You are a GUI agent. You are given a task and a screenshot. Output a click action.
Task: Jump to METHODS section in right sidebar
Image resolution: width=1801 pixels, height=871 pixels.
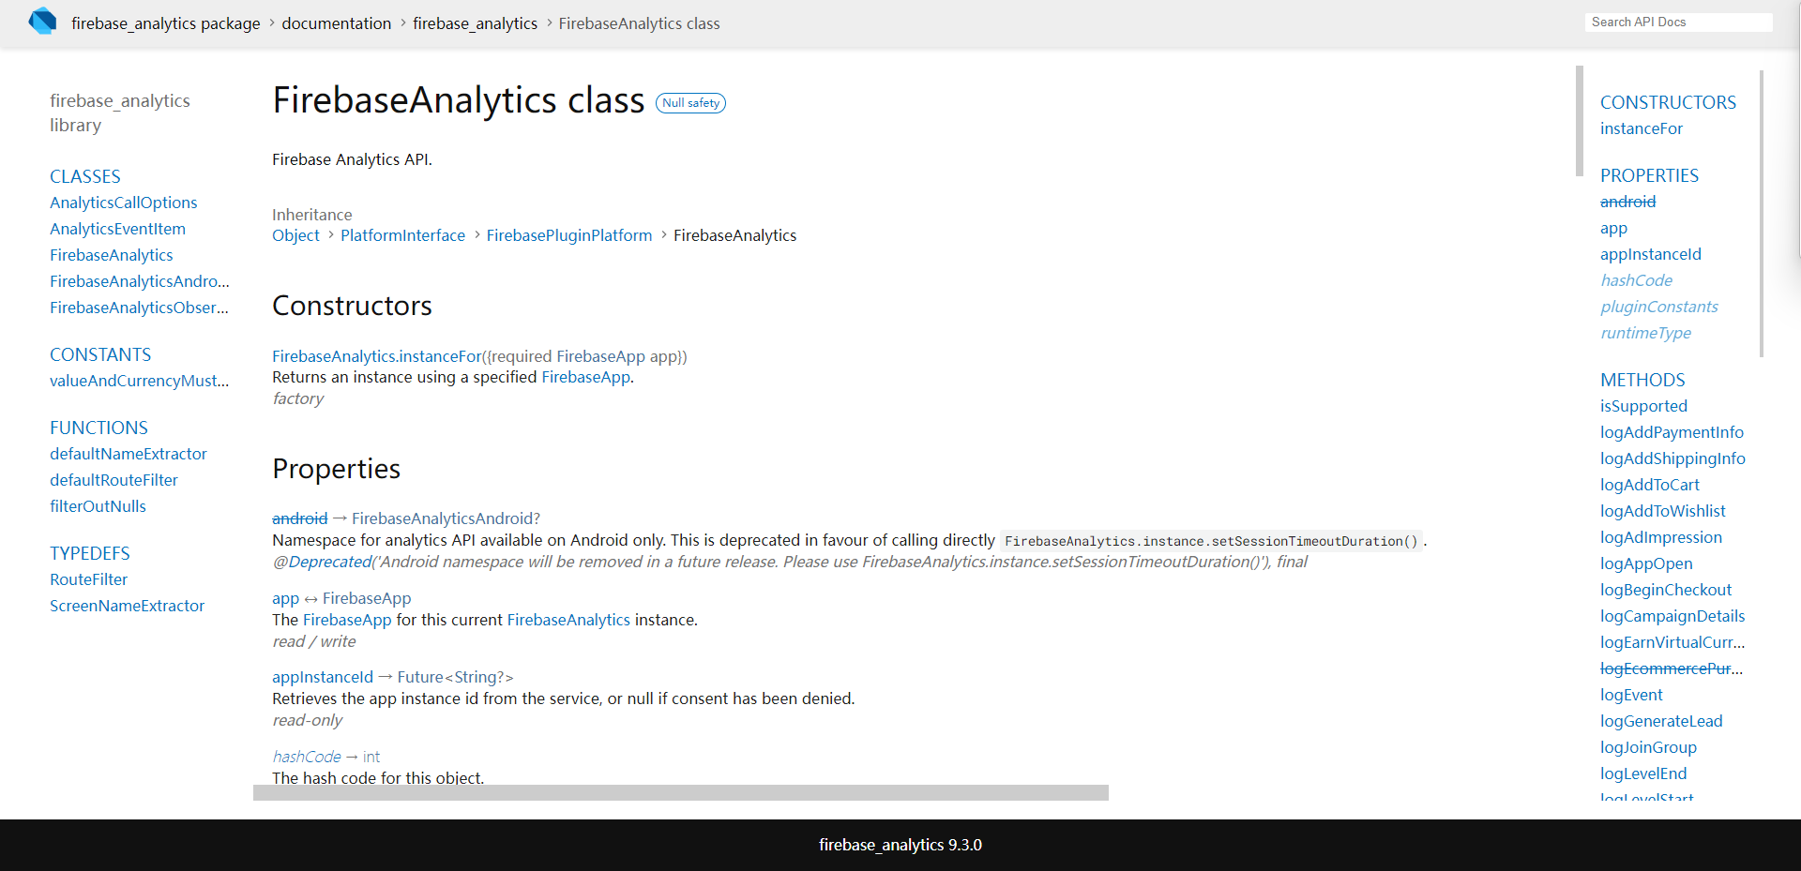pos(1642,380)
